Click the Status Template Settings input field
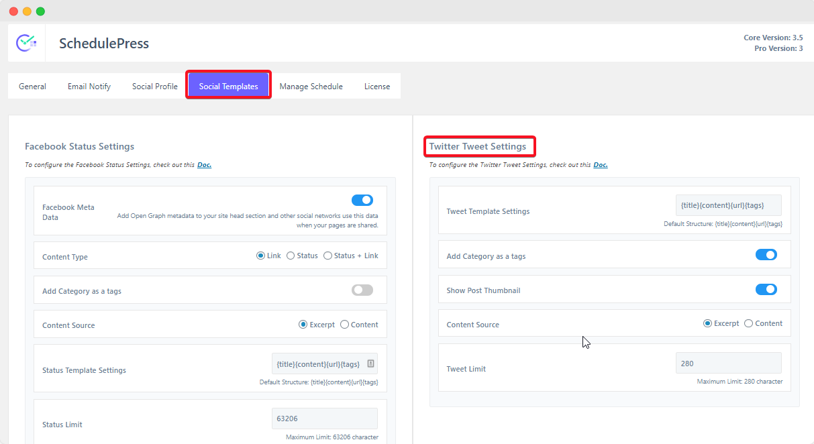 [x=325, y=364]
